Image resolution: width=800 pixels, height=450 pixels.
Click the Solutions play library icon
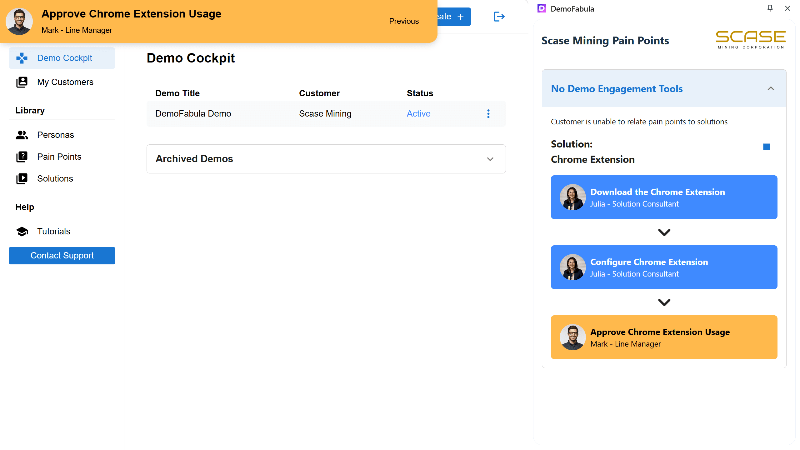pos(22,179)
